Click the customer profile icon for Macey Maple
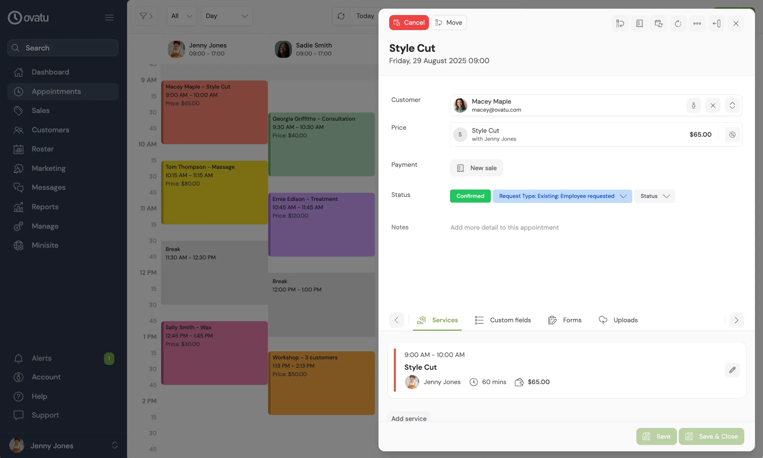 click(693, 105)
